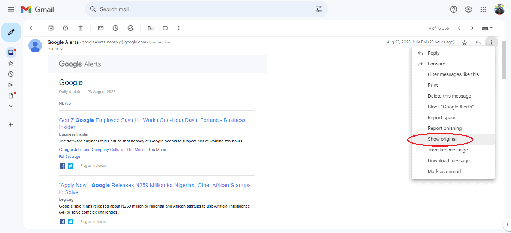The width and height of the screenshot is (511, 233).
Task: Click the vertical scrollbar thumb
Action: (504, 60)
